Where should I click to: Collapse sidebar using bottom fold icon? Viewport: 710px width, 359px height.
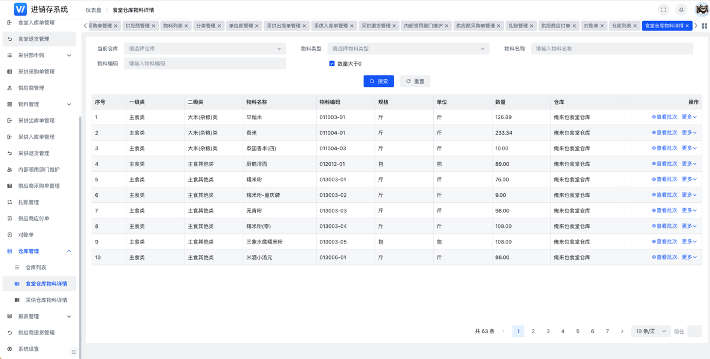tap(74, 352)
